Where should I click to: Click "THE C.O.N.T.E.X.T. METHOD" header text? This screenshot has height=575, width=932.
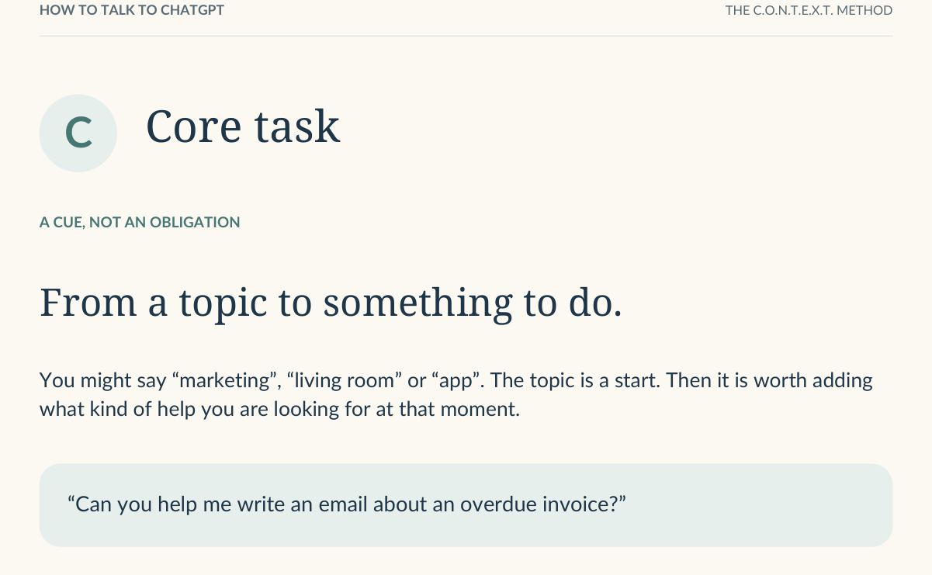click(809, 11)
